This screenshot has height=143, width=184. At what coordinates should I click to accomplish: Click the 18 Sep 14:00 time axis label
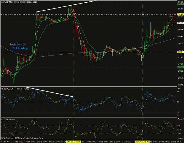pos(18,142)
